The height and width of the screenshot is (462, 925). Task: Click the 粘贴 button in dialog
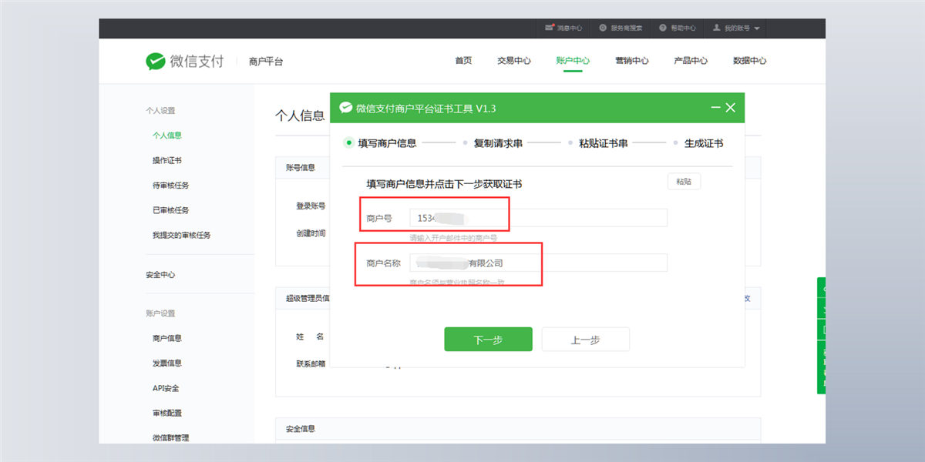(x=684, y=182)
